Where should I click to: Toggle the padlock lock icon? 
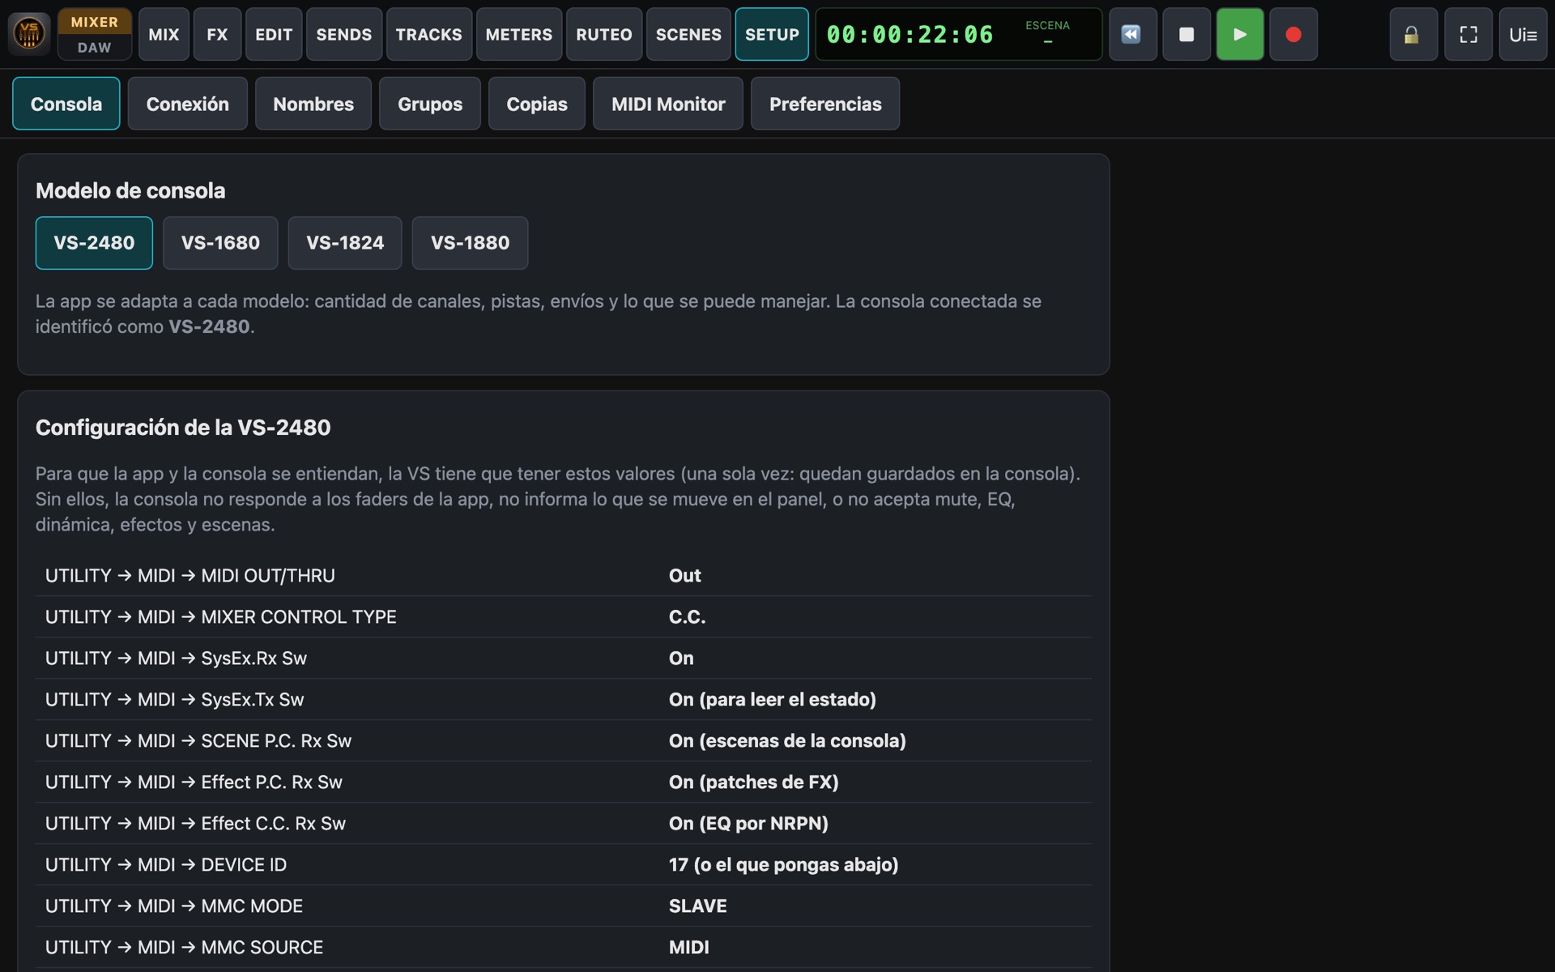[1412, 34]
